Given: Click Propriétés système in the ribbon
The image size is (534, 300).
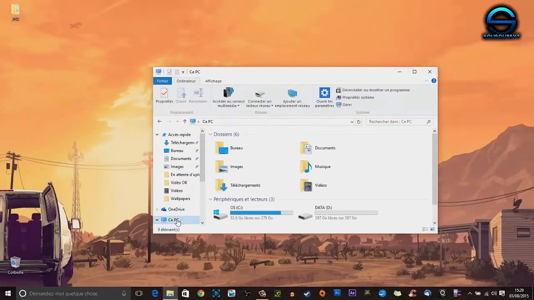Looking at the screenshot, I should pos(358,97).
